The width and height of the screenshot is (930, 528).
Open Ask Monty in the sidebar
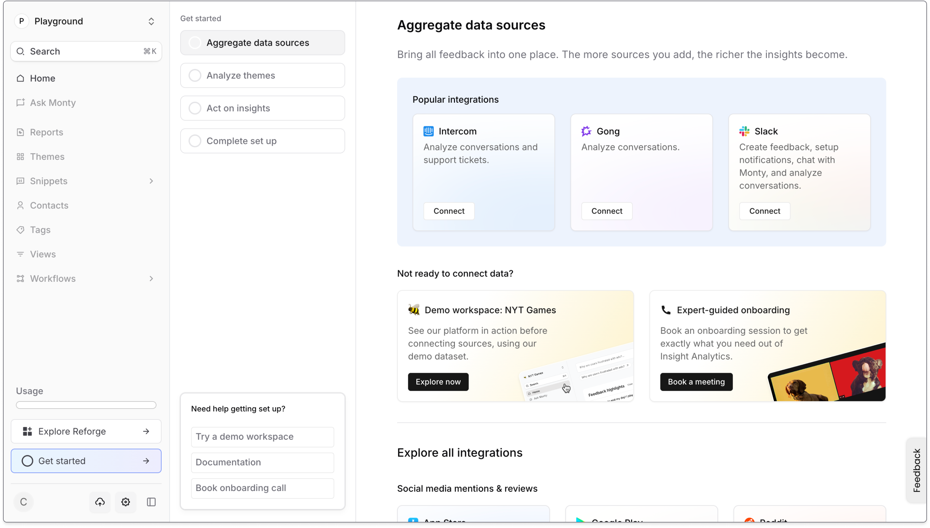pyautogui.click(x=86, y=103)
